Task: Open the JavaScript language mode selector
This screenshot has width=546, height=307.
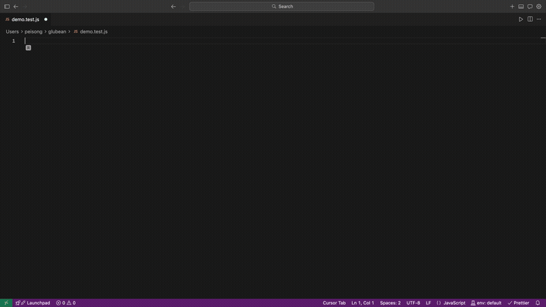Action: point(451,302)
